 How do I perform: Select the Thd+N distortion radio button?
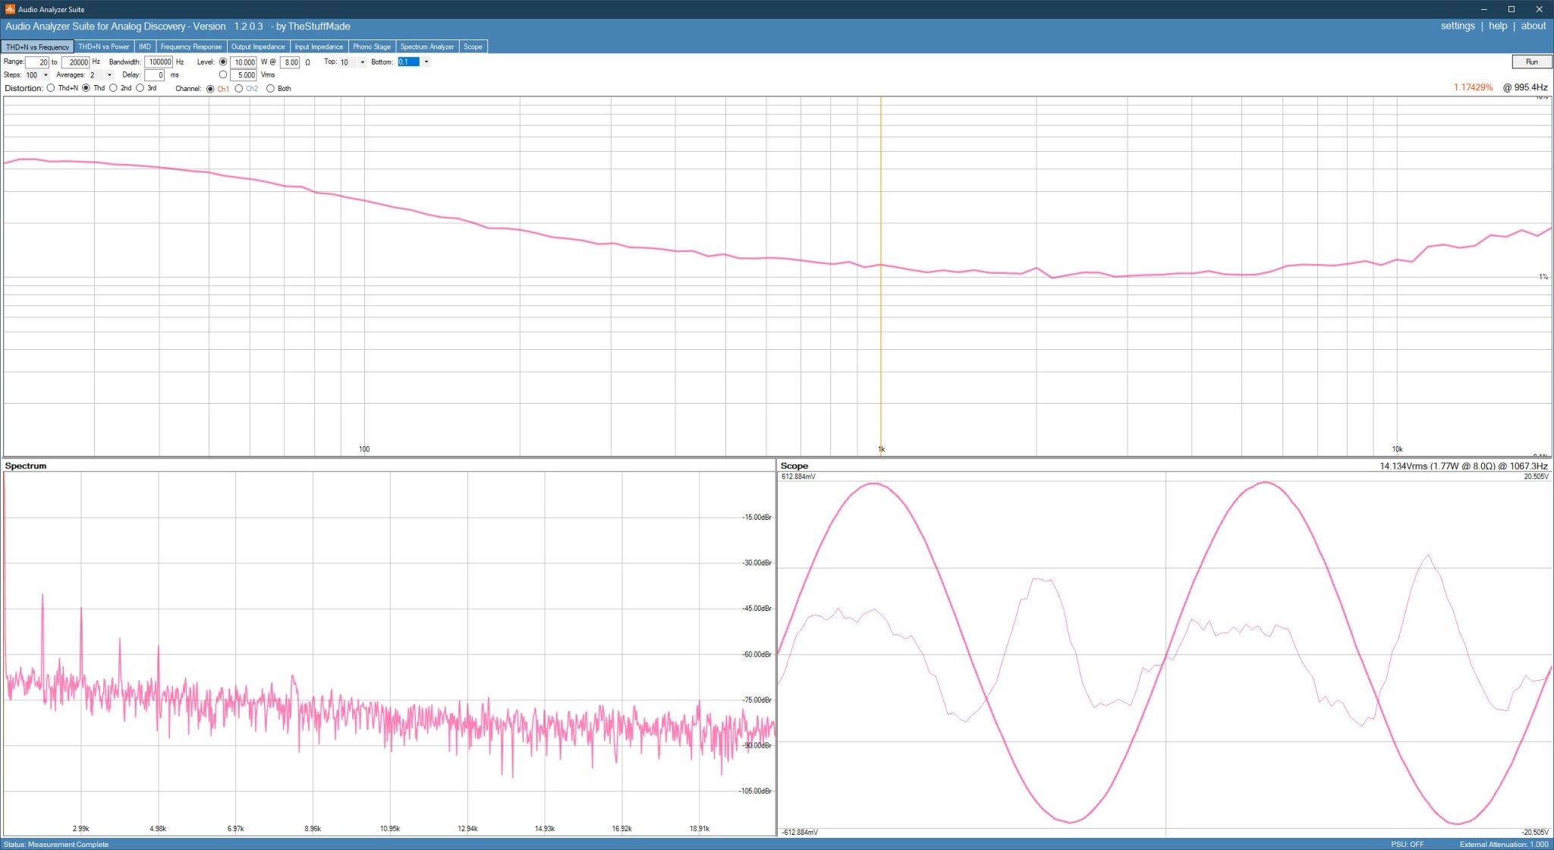coord(51,88)
